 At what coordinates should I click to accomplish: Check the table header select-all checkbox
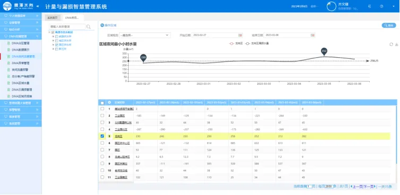pyautogui.click(x=103, y=103)
